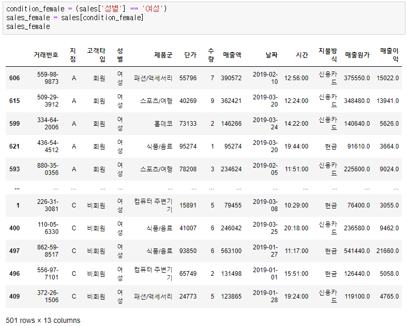
Task: Click transaction number 372-26-1506
Action: [48, 297]
